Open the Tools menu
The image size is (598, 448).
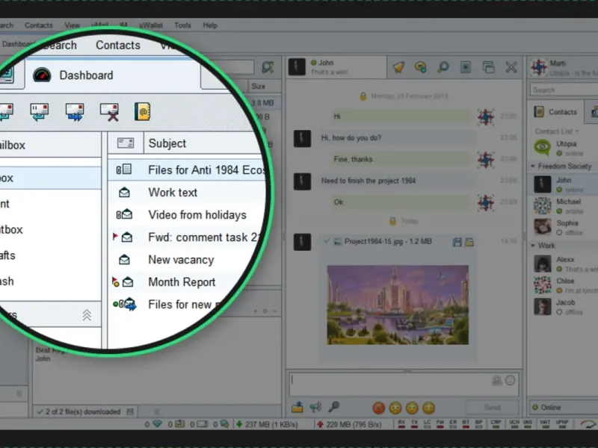click(x=182, y=25)
